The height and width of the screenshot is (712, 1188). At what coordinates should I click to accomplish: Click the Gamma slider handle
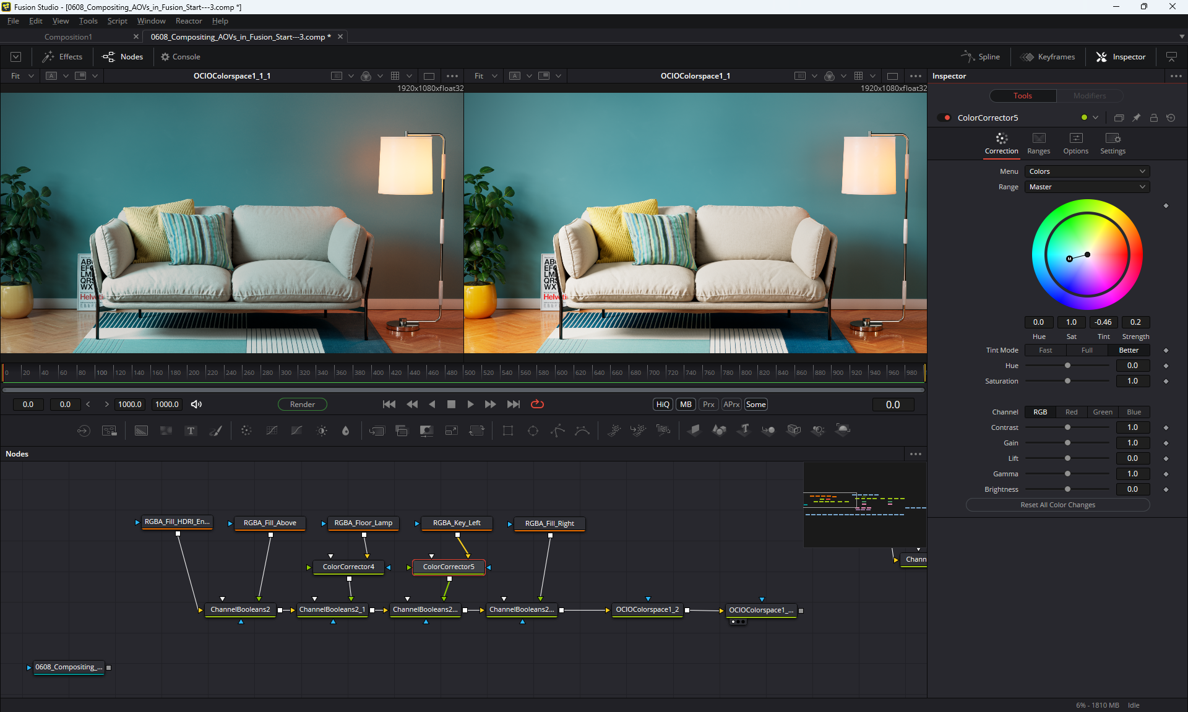[1067, 474]
